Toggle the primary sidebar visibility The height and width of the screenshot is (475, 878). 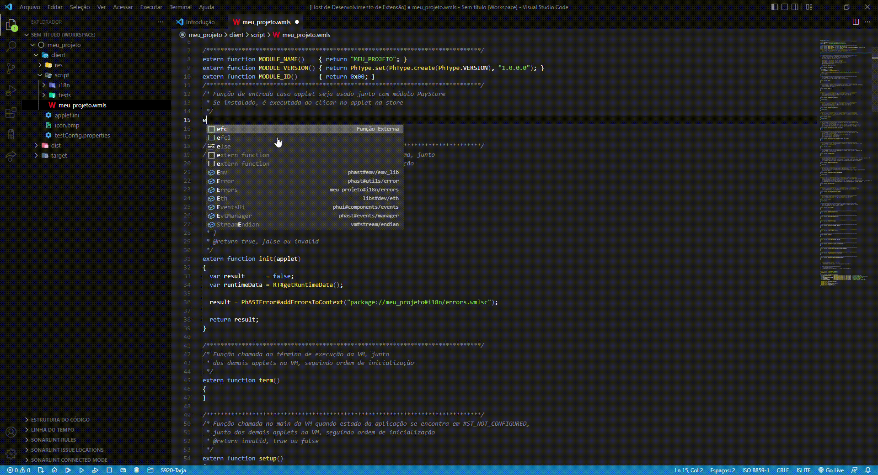click(x=774, y=7)
